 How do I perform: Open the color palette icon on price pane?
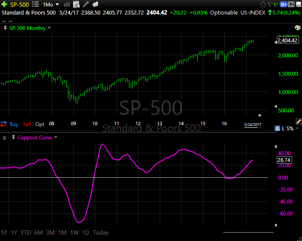[x=298, y=28]
